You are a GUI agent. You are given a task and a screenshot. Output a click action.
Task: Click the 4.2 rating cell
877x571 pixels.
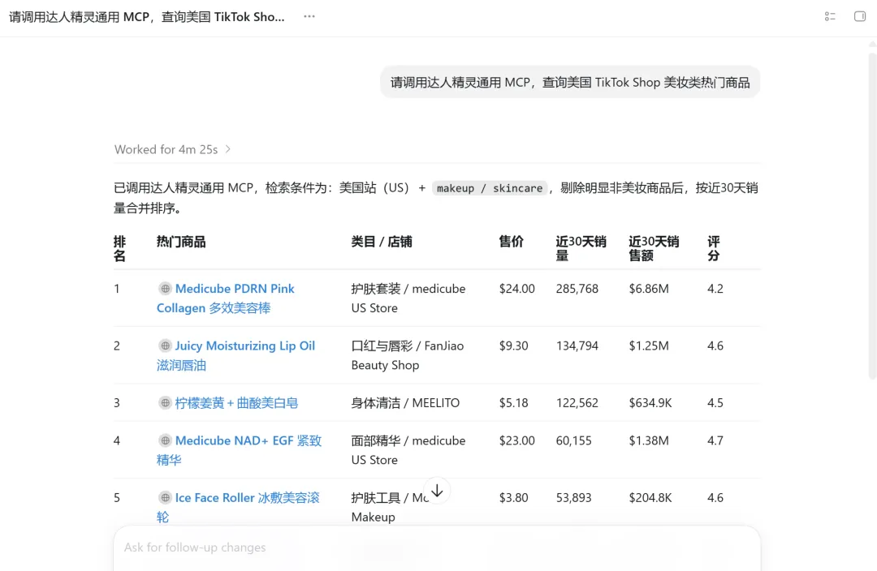tap(715, 289)
